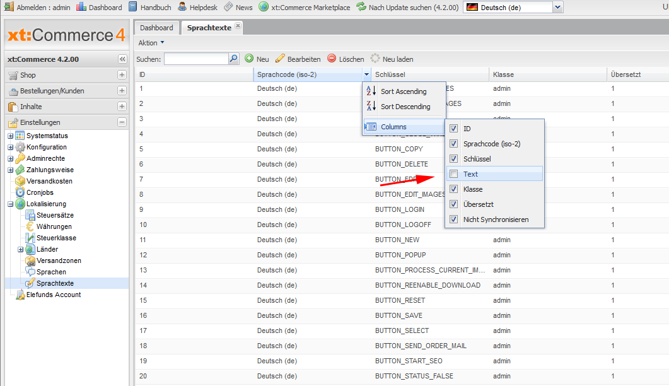Image resolution: width=669 pixels, height=386 pixels.
Task: Click the Cronjobs clock icon
Action: [20, 192]
